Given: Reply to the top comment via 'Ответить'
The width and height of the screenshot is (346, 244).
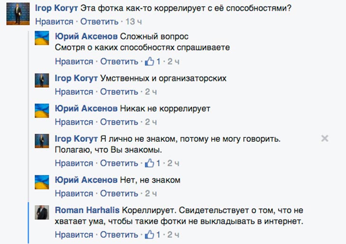Looking at the screenshot, I should [x=99, y=22].
